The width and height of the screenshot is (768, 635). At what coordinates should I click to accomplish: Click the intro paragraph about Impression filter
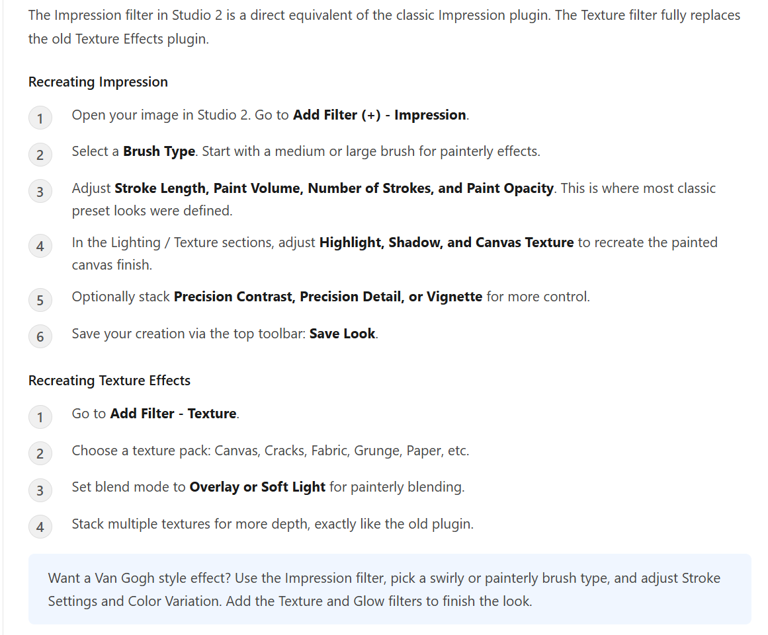pyautogui.click(x=384, y=27)
